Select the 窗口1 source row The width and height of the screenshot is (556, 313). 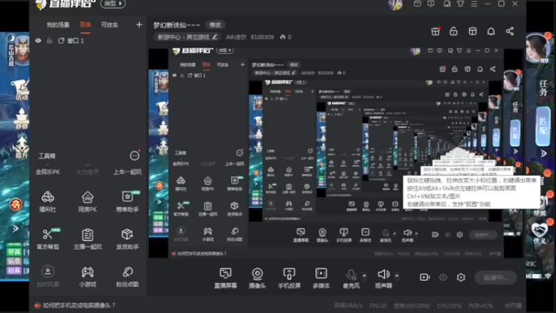click(x=88, y=41)
